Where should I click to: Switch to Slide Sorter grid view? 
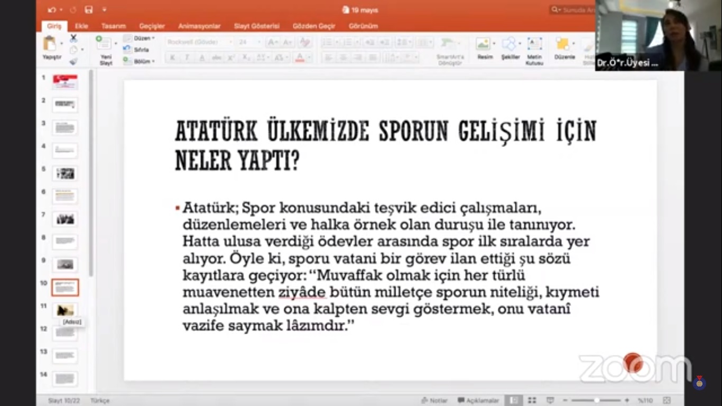(532, 400)
